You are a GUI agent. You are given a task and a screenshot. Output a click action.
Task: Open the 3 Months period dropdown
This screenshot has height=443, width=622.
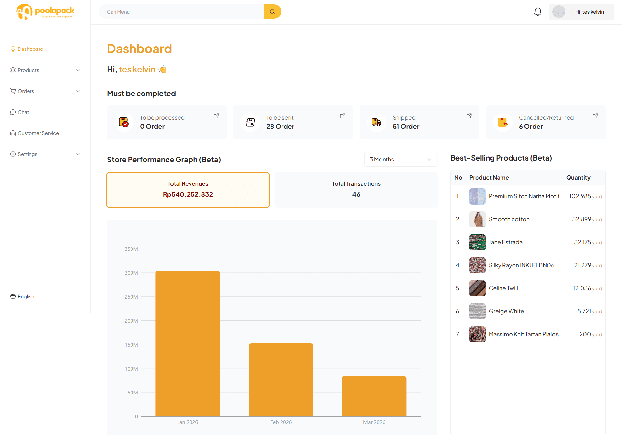click(x=401, y=159)
